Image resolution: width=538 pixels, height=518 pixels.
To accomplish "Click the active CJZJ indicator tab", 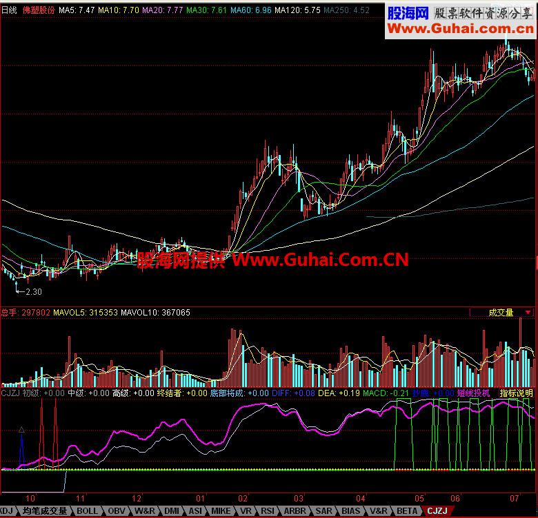I will click(x=437, y=511).
